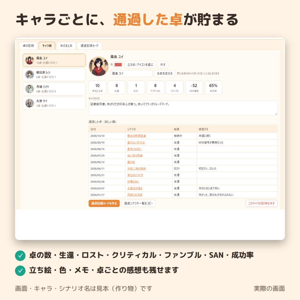The image size is (300, 300).
Task: Click into the キャラのメモ text area
Action: tap(183, 108)
